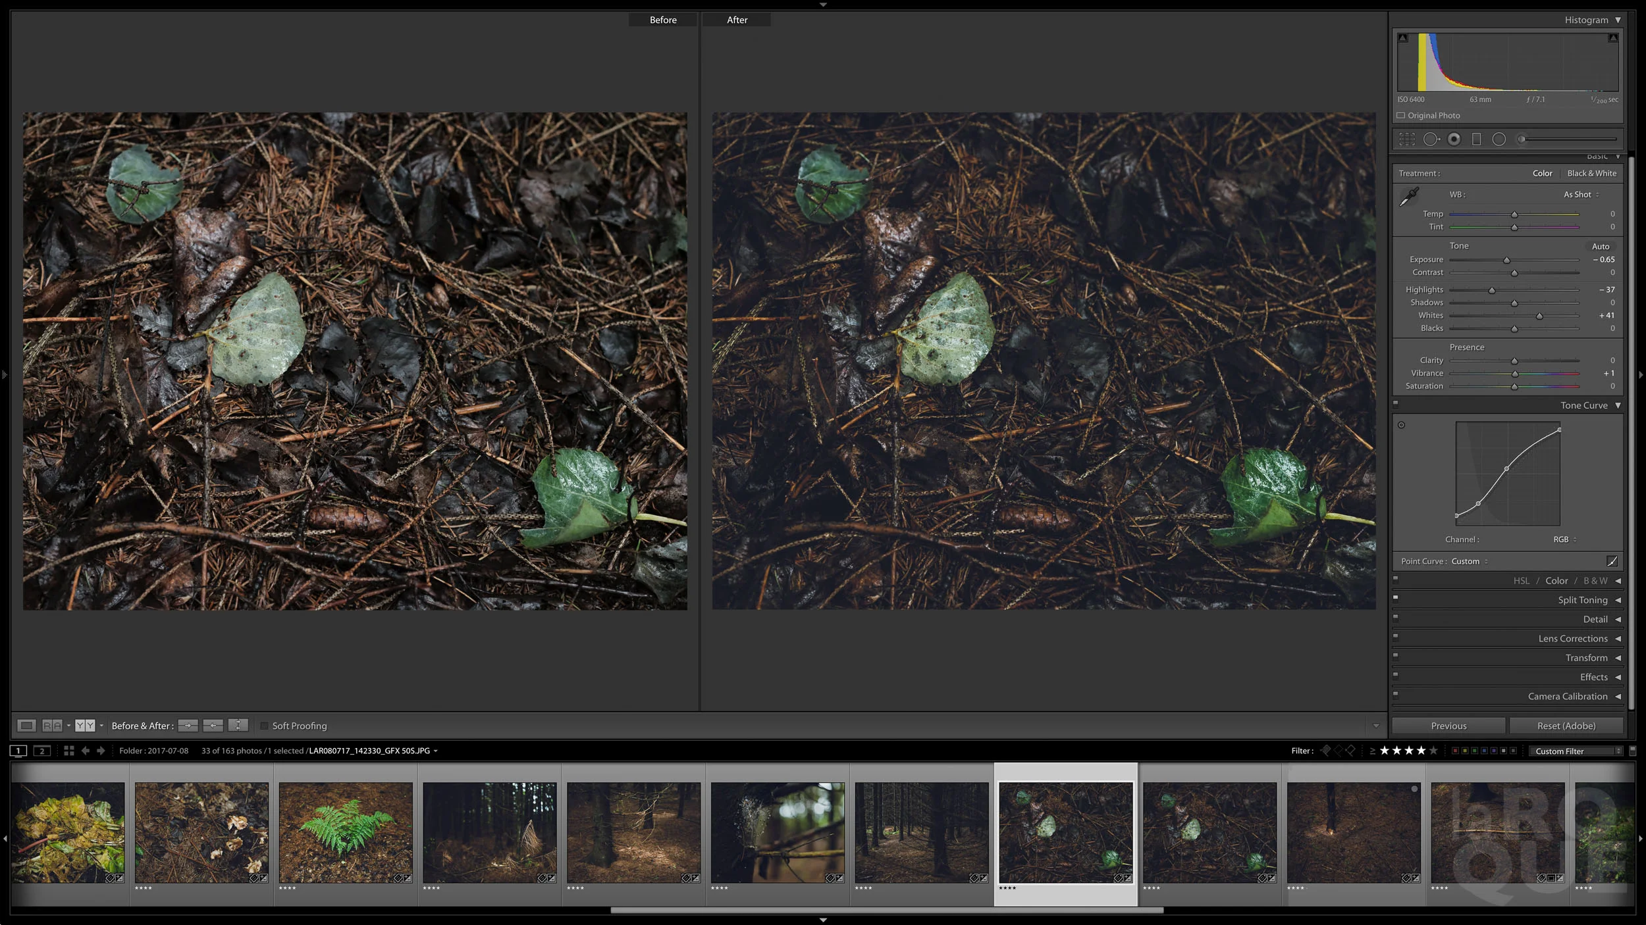Check the Original Photo box
The width and height of the screenshot is (1646, 925).
click(x=1401, y=116)
